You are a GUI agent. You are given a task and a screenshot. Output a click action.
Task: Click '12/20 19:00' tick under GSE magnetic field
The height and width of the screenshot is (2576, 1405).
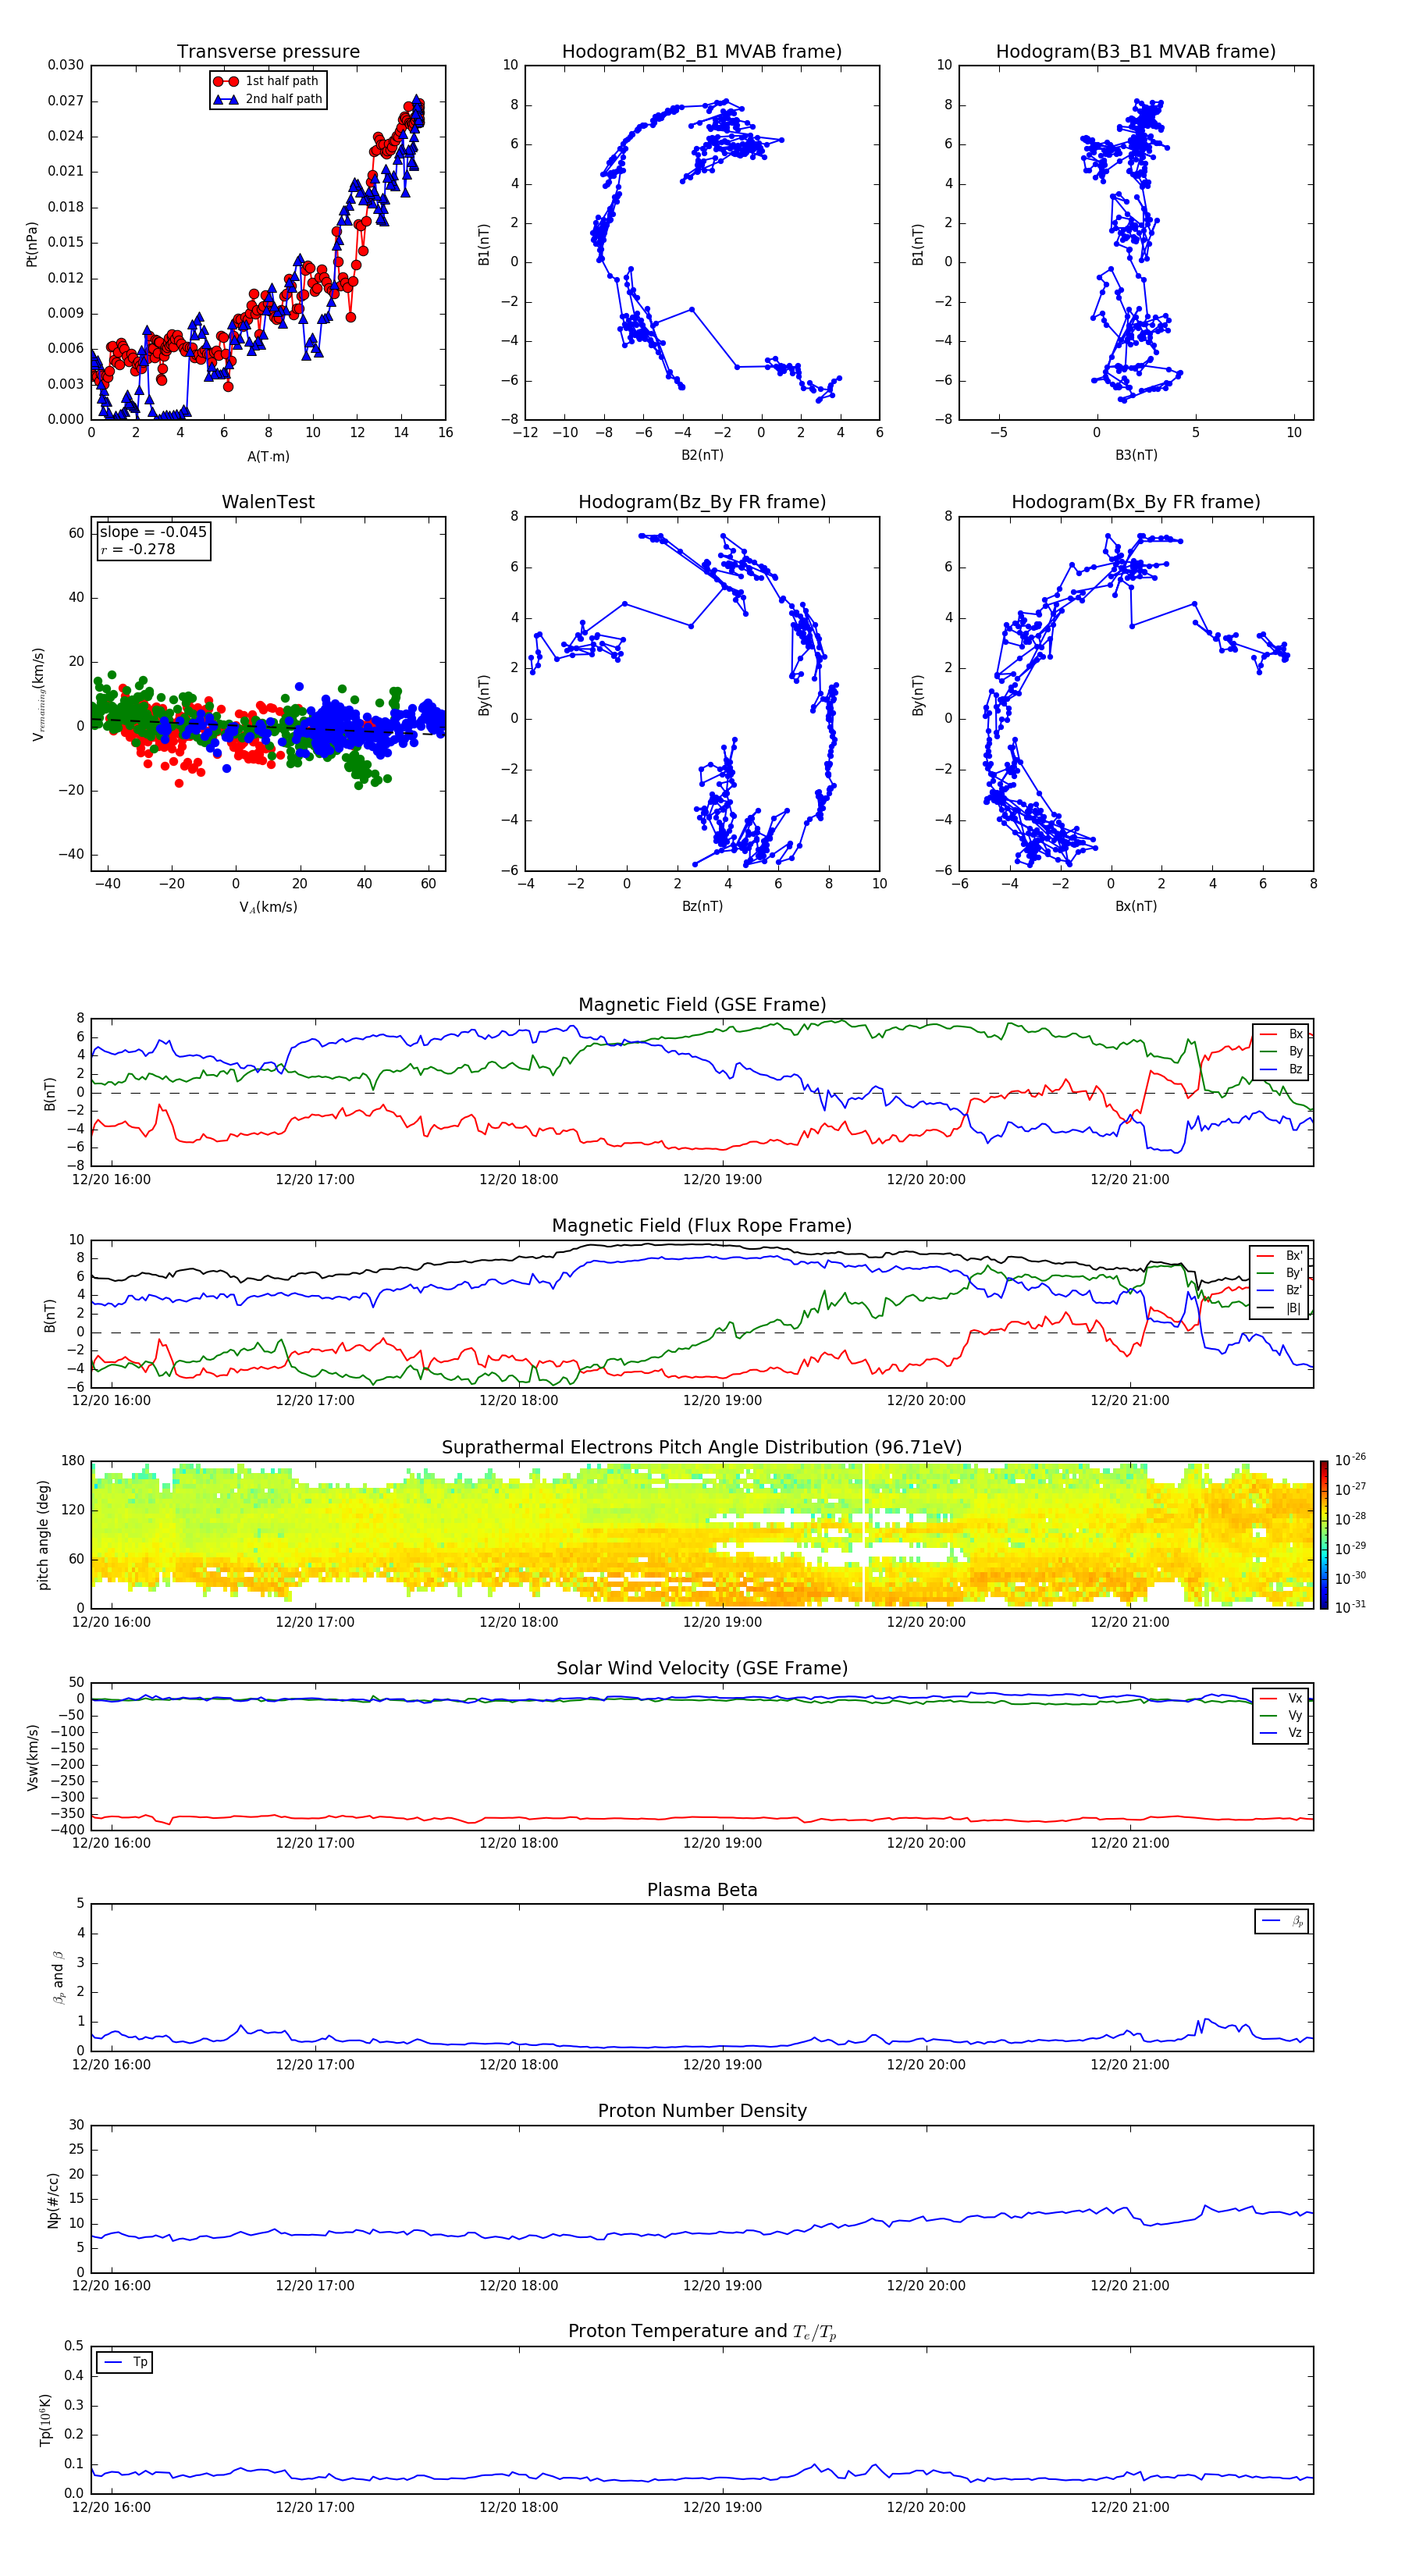pyautogui.click(x=722, y=1180)
